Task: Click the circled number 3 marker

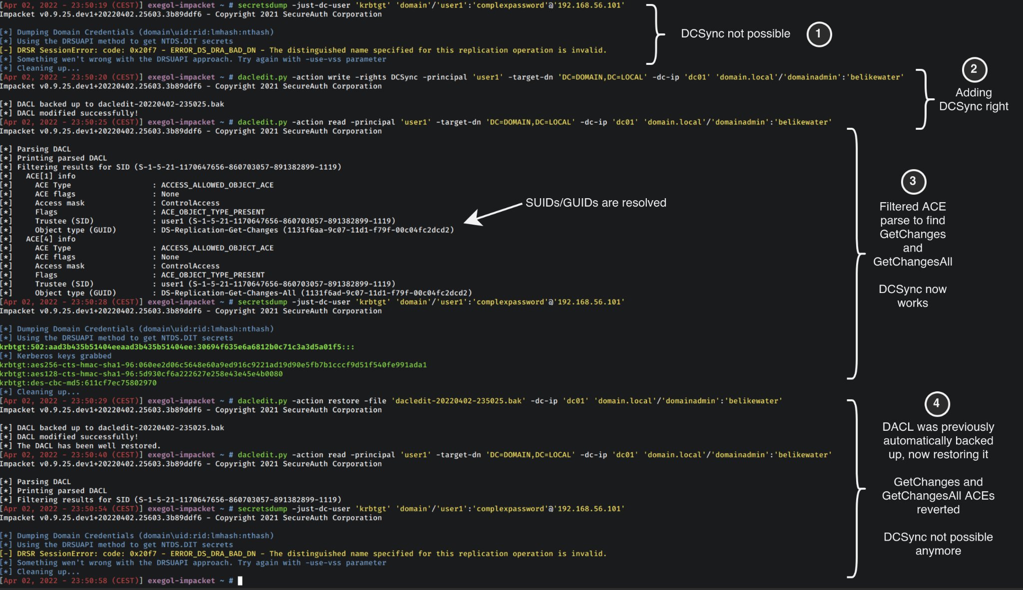Action: 914,181
